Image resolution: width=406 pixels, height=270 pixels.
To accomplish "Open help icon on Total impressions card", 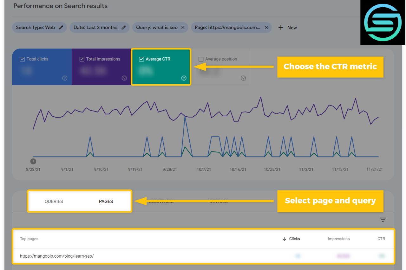I will (124, 78).
